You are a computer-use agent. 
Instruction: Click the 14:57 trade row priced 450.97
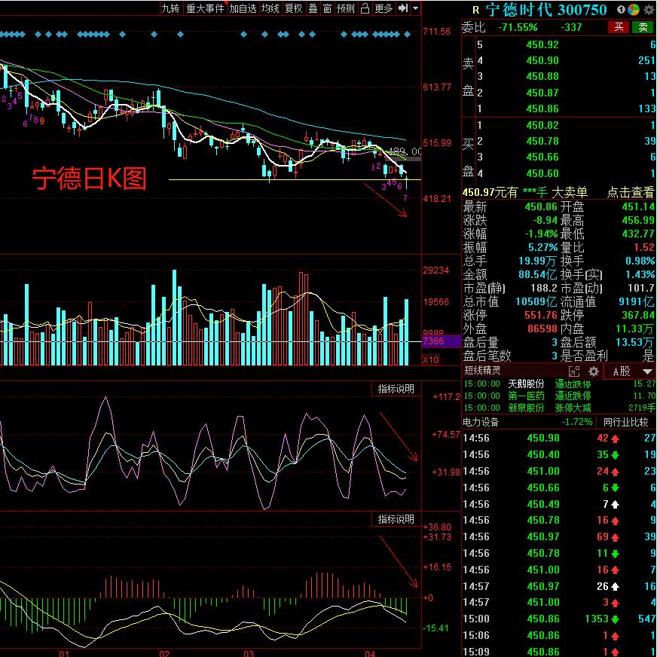559,586
